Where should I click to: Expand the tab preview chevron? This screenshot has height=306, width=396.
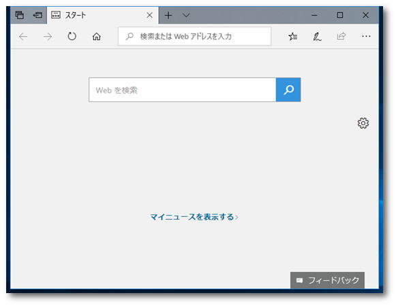186,15
